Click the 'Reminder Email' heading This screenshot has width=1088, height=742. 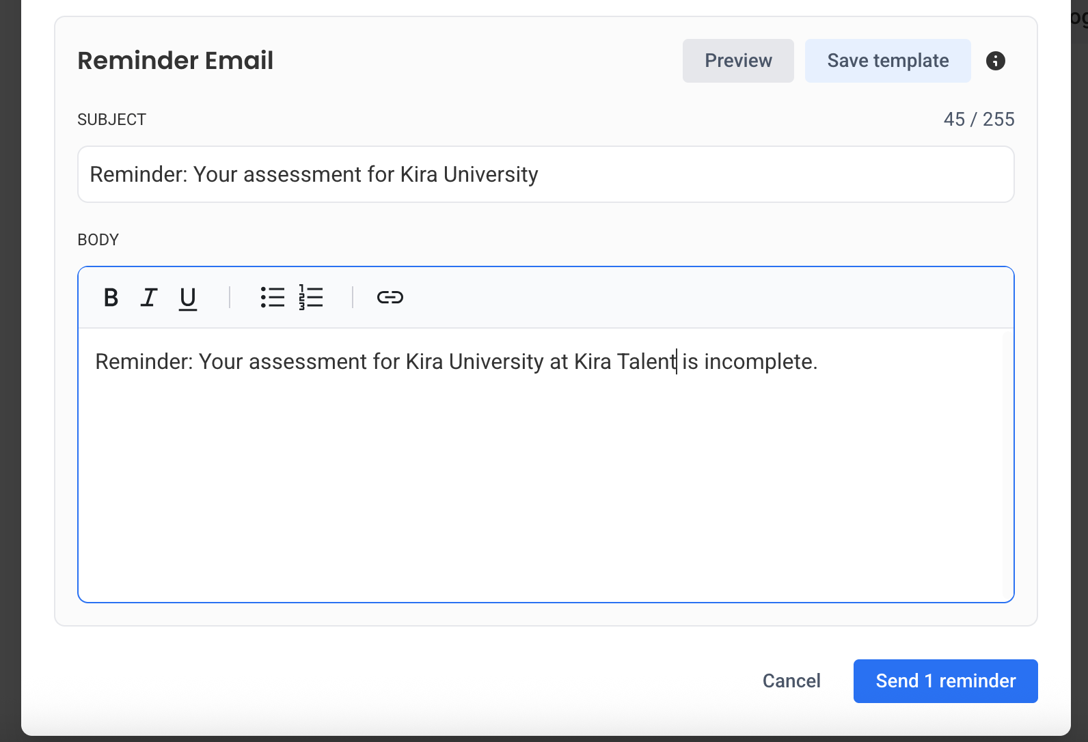pos(176,61)
